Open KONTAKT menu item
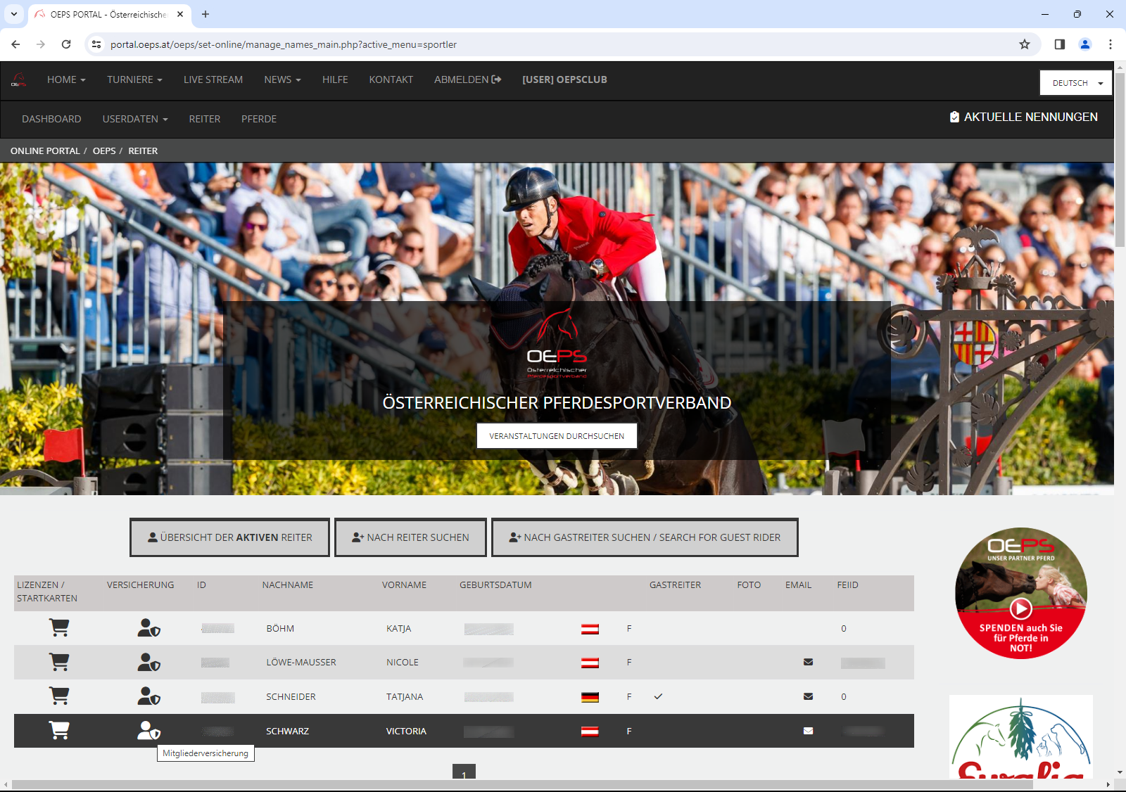1126x792 pixels. pos(391,79)
